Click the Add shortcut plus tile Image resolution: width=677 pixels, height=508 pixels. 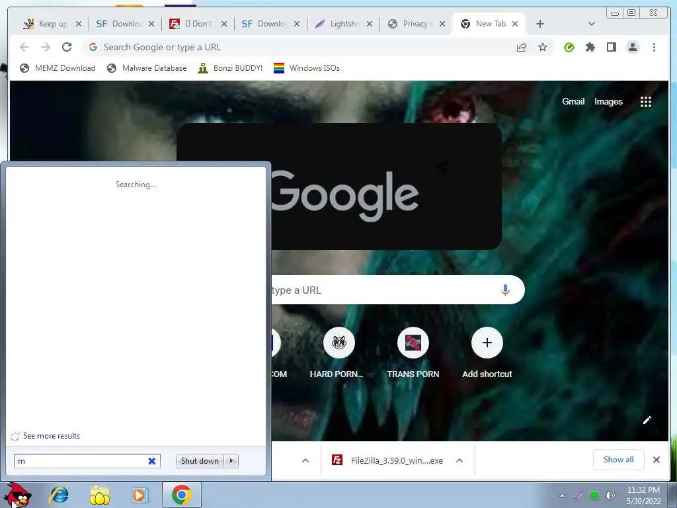(487, 353)
